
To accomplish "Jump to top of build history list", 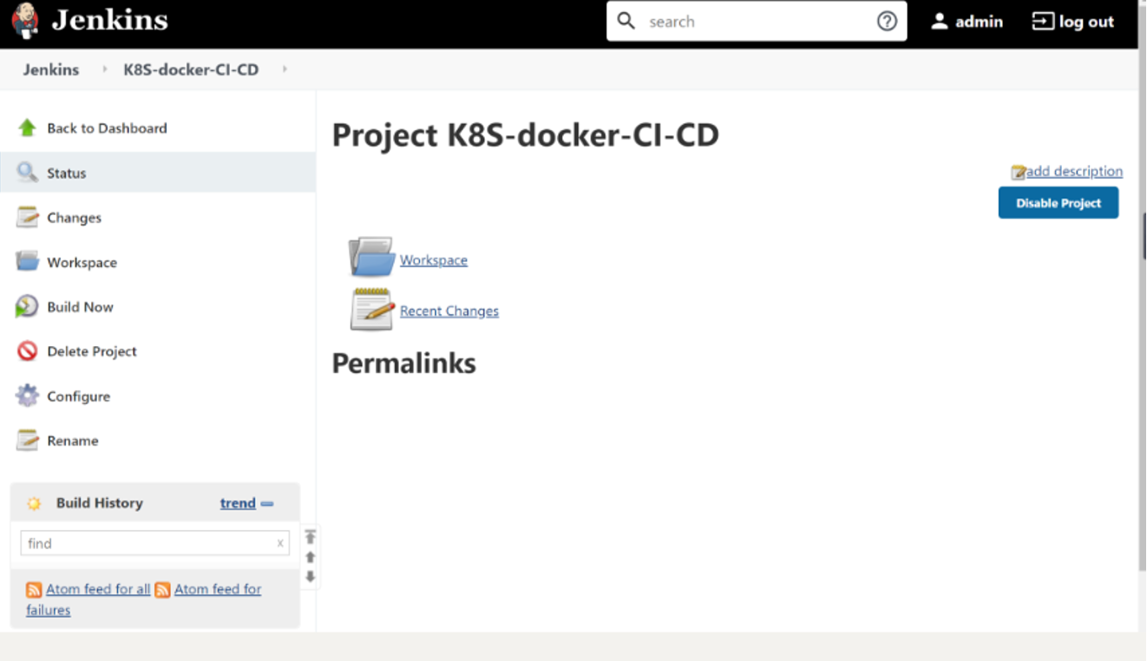I will tap(310, 537).
